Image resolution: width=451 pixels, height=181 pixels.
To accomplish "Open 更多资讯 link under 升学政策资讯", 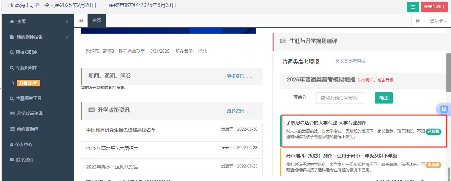I will 239,111.
